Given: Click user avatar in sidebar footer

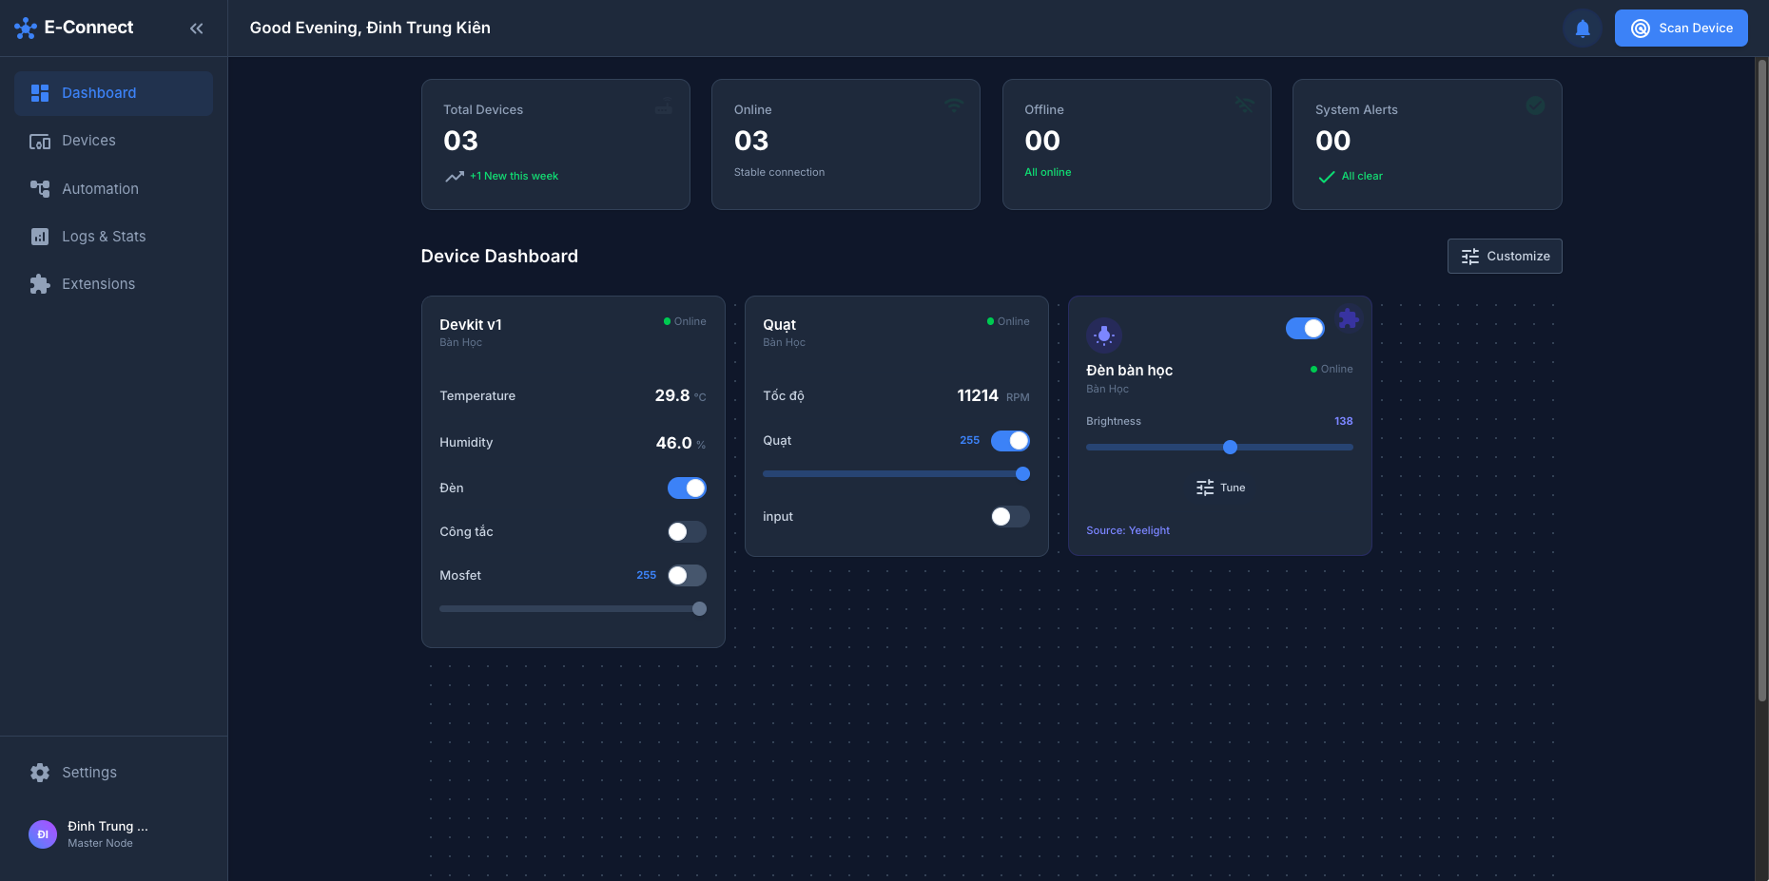Looking at the screenshot, I should click(43, 834).
